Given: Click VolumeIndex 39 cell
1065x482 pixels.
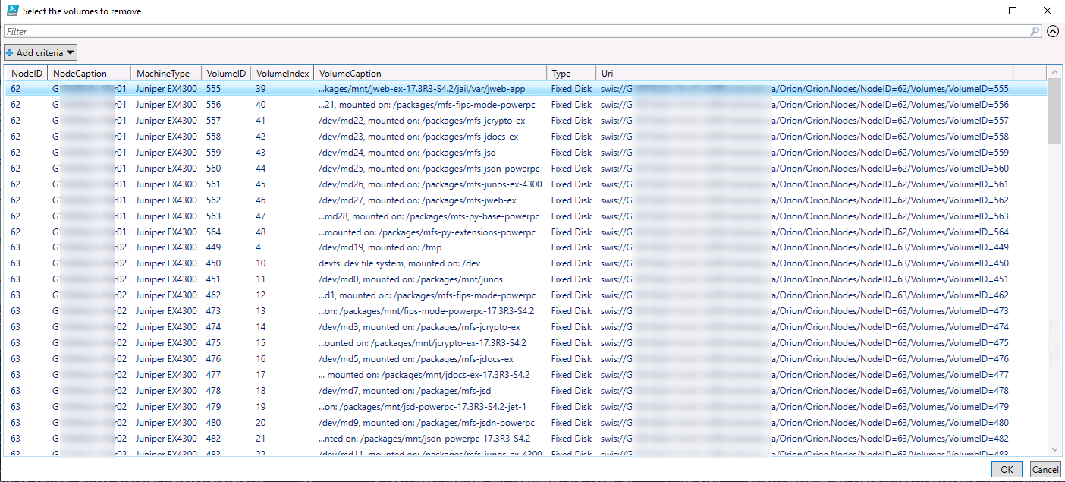Looking at the screenshot, I should pyautogui.click(x=261, y=89).
